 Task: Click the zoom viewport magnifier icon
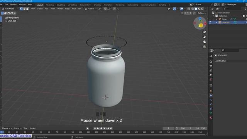[x=204, y=32]
